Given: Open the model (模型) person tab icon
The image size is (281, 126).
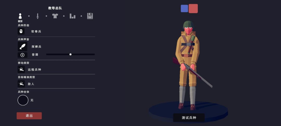Looking at the screenshot, I should pos(20,16).
